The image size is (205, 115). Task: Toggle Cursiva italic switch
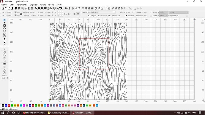click(99, 15)
